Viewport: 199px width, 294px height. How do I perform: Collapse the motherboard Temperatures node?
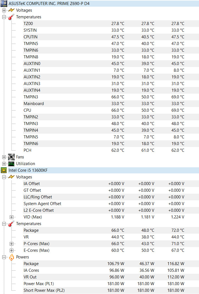4,17
